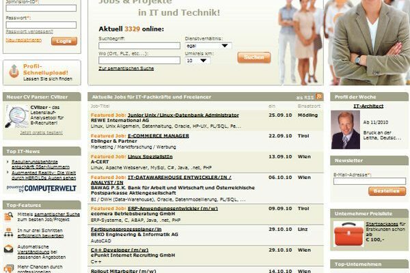Click the Suchbegriff search field
410x273 pixels.
139,46
